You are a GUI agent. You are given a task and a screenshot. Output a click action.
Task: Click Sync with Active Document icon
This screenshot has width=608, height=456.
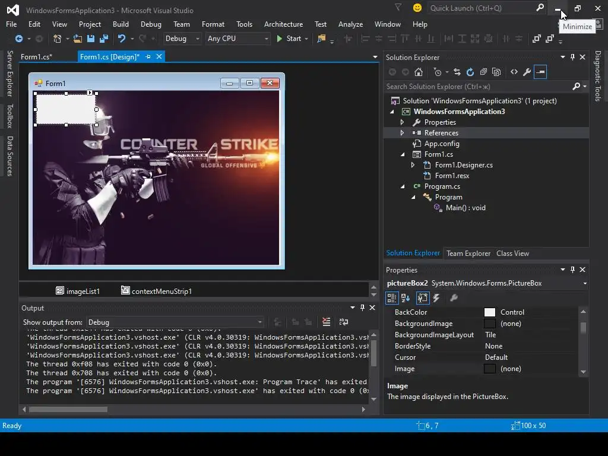(x=457, y=72)
